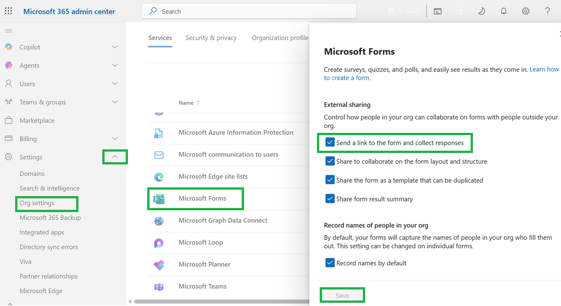Collapse navigation menu hamburger icon
The height and width of the screenshot is (306, 561).
pyautogui.click(x=8, y=31)
